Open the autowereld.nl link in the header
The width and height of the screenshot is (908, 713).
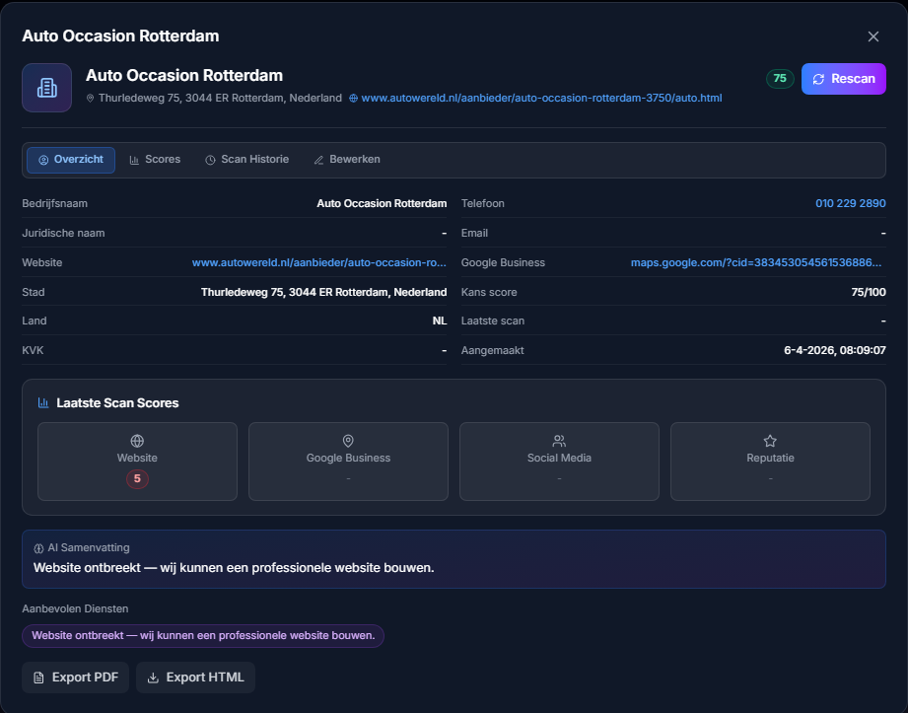[x=541, y=99]
